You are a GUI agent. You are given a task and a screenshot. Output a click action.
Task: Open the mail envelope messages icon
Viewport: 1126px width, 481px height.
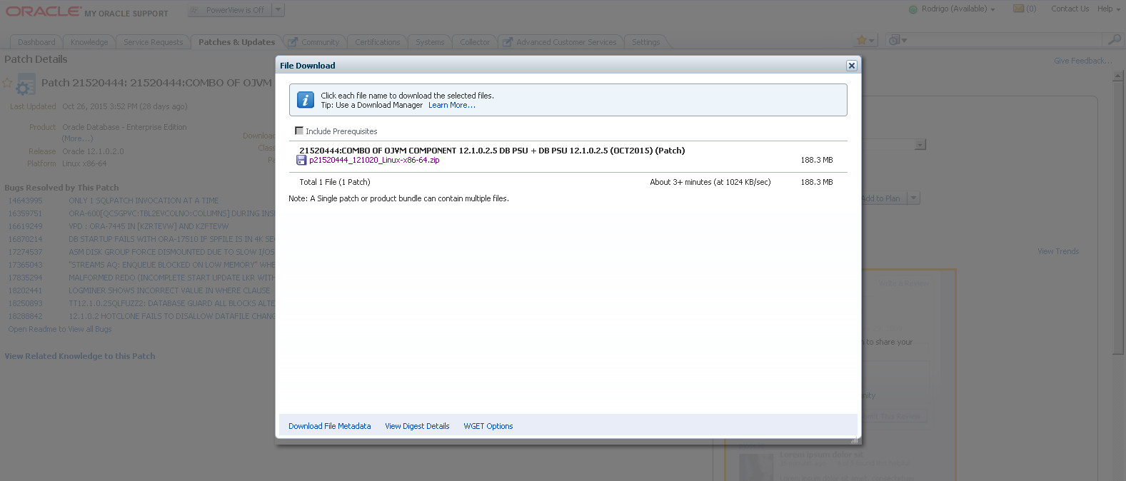click(1019, 9)
